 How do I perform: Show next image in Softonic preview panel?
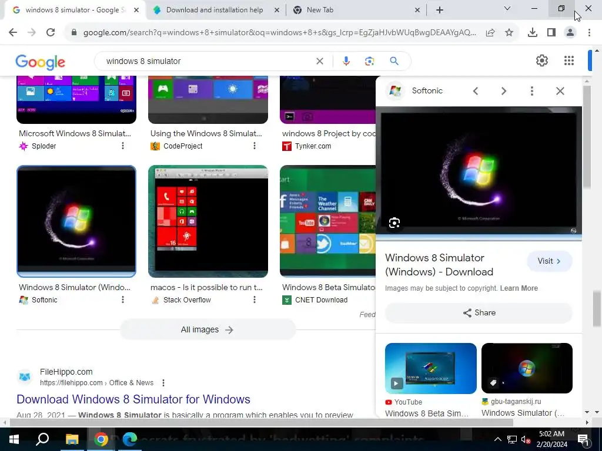[504, 91]
